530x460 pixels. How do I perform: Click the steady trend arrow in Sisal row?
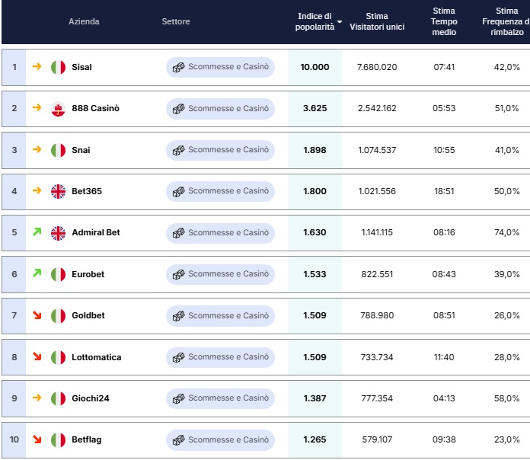coord(37,66)
